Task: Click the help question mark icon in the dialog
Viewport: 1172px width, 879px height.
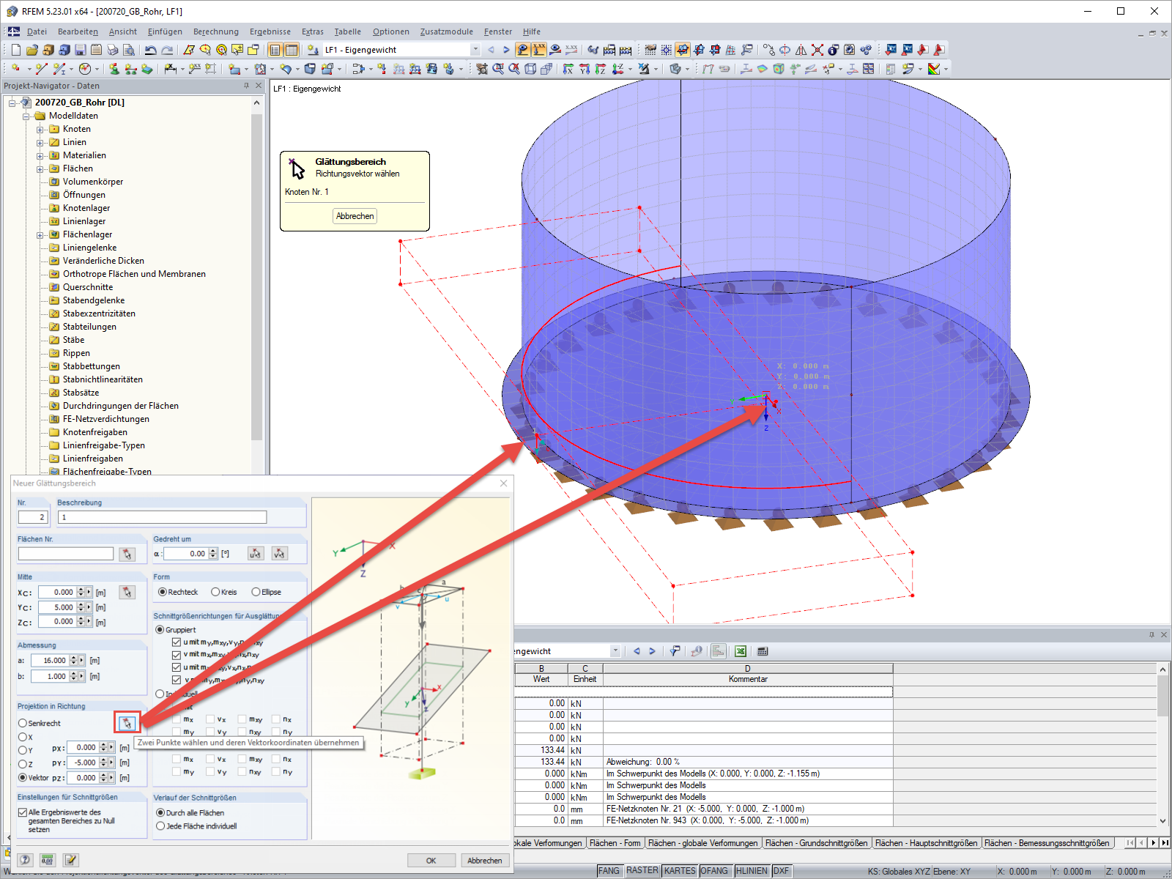Action: point(24,860)
